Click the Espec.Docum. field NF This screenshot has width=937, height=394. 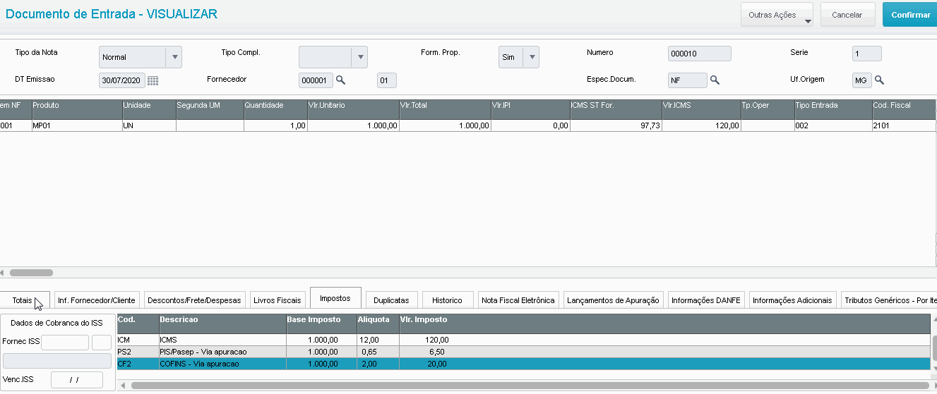687,80
